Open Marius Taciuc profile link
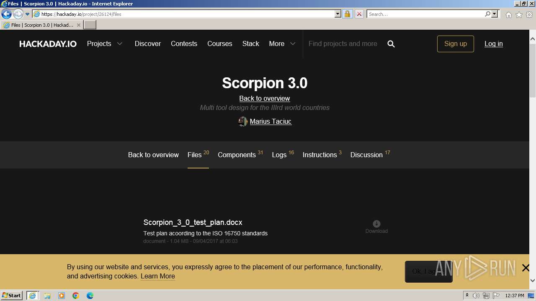Image resolution: width=536 pixels, height=301 pixels. [271, 121]
